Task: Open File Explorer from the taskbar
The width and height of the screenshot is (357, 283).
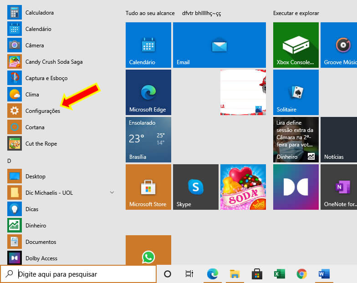Action: pos(235,274)
